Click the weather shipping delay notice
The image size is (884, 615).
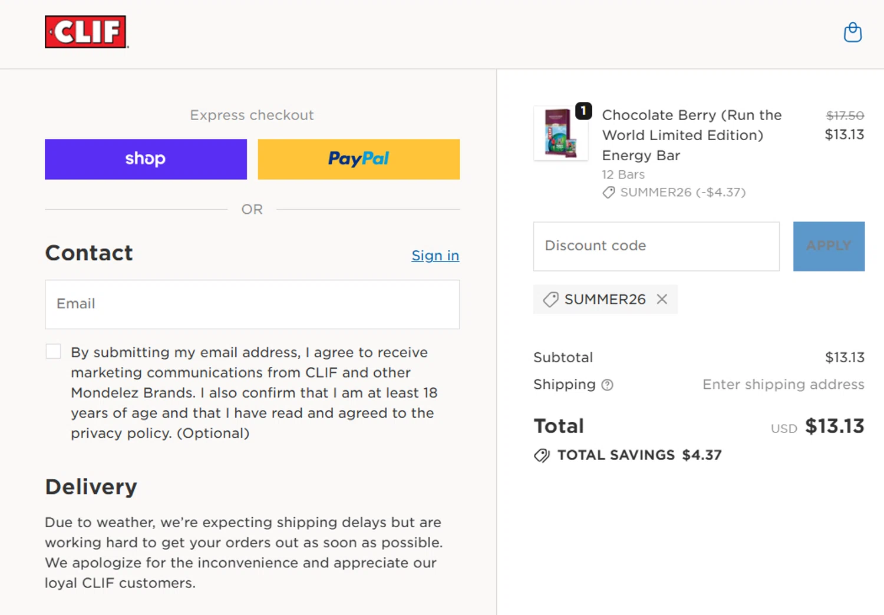(244, 553)
